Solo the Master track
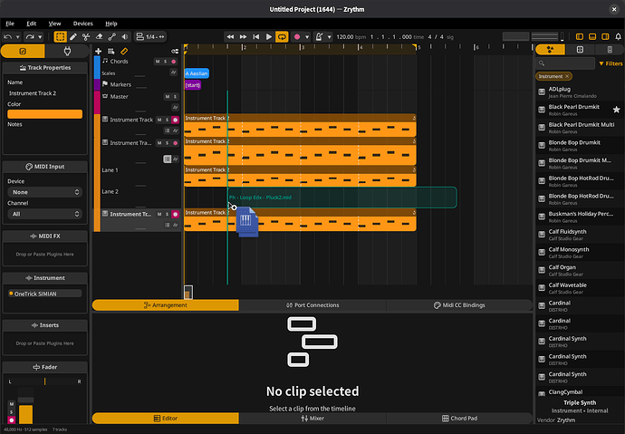This screenshot has height=434, width=625. [175, 96]
